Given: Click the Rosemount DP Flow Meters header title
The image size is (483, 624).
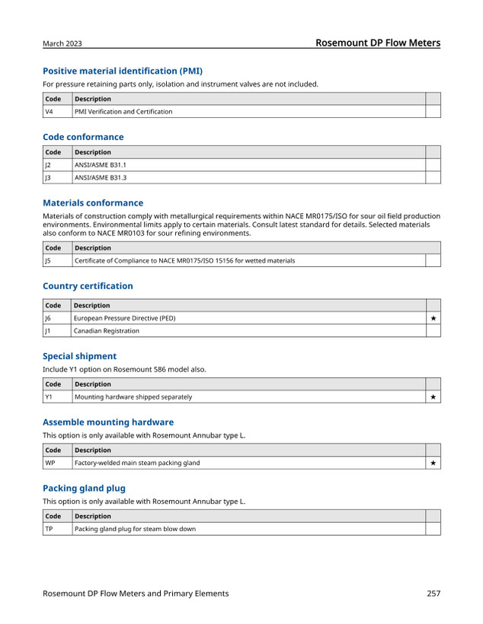Looking at the screenshot, I should tap(378, 43).
